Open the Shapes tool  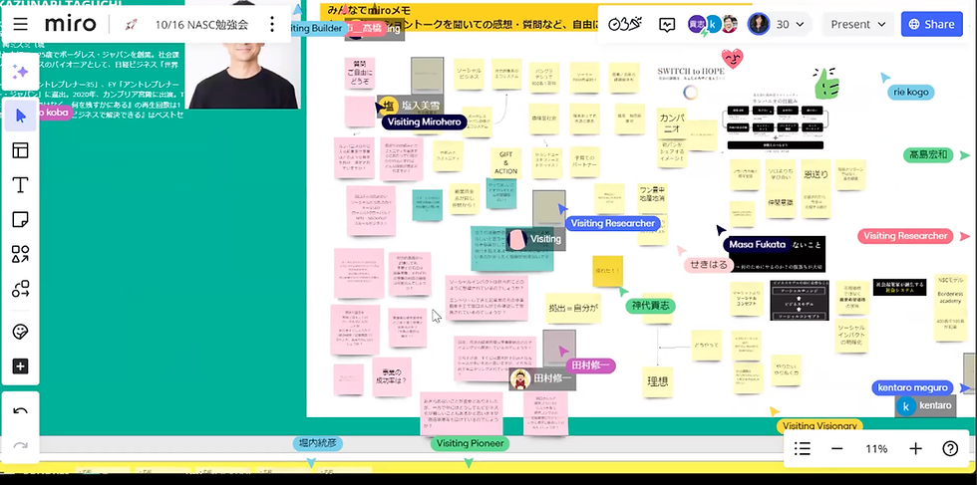[x=21, y=254]
